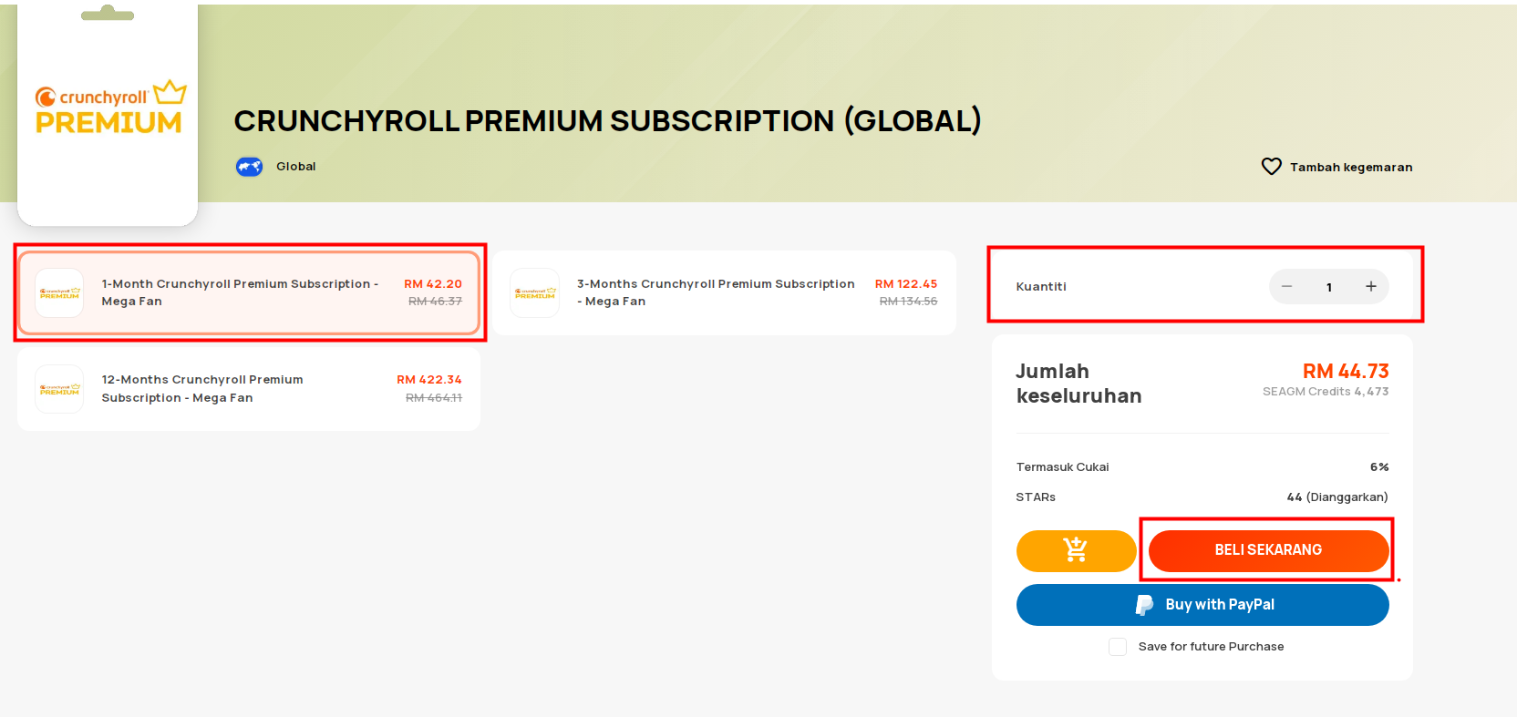1517x717 pixels.
Task: Click the heart icon to add favorite
Action: click(1271, 167)
